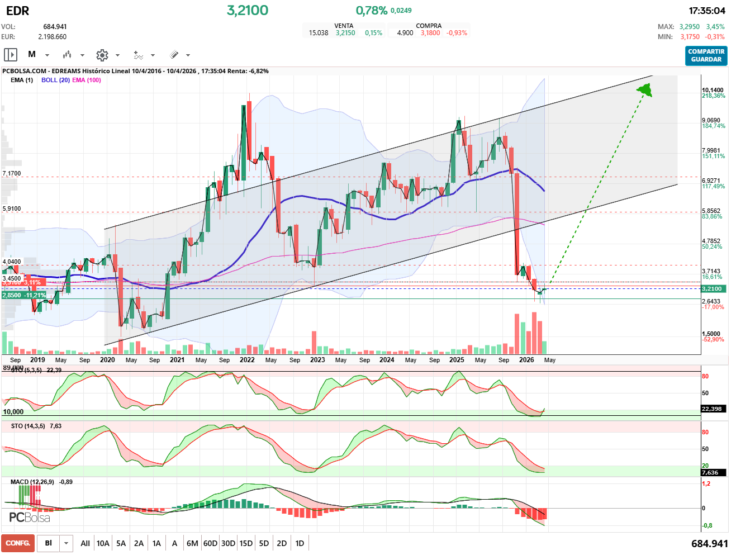Select the 1D time range
736x555 pixels.
point(300,543)
